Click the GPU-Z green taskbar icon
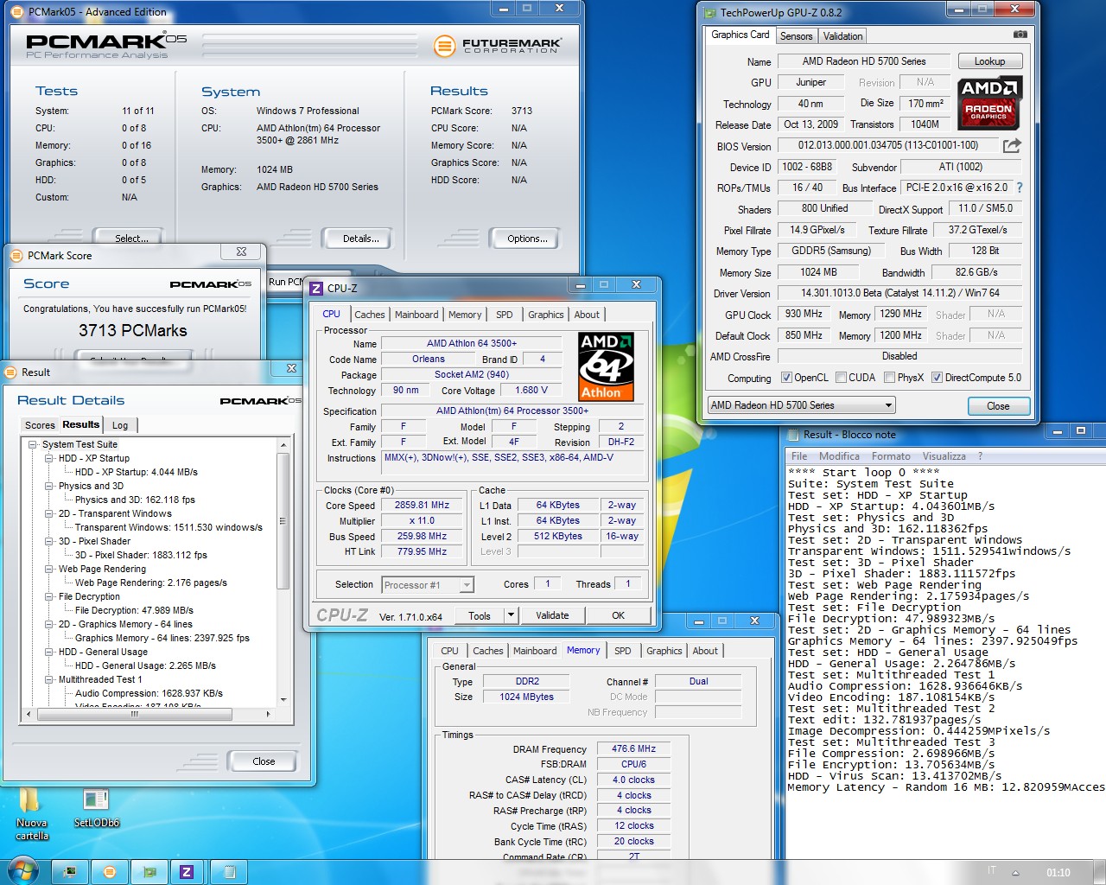The width and height of the screenshot is (1106, 885). click(x=149, y=871)
